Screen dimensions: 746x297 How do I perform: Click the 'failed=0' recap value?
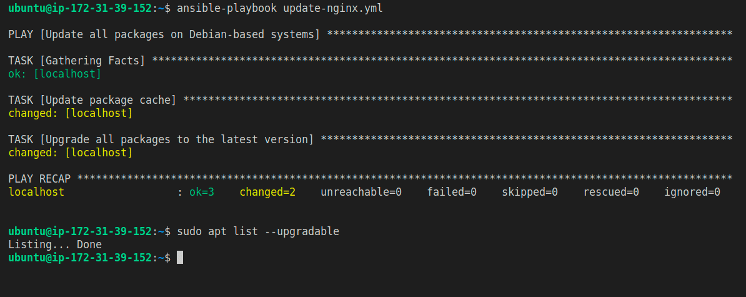click(x=452, y=193)
